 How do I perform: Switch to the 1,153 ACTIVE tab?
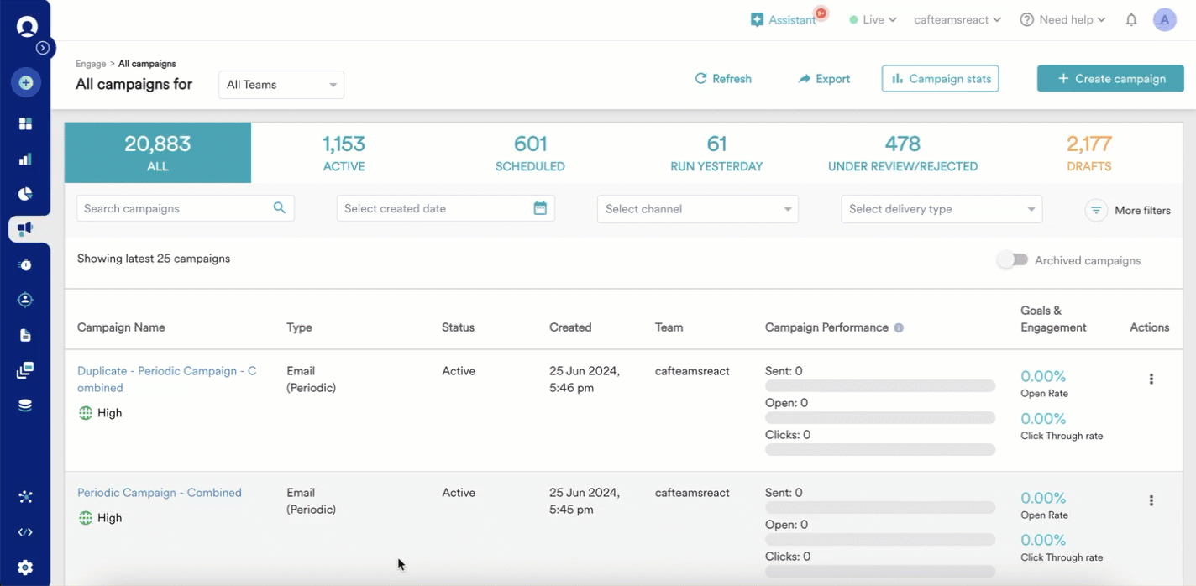coord(344,153)
